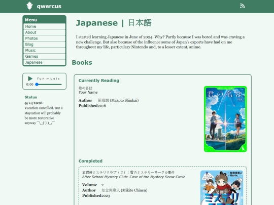Viewport: 274px width, 205px height.
Task: Click the qwercus site title
Action: pyautogui.click(x=49, y=6)
